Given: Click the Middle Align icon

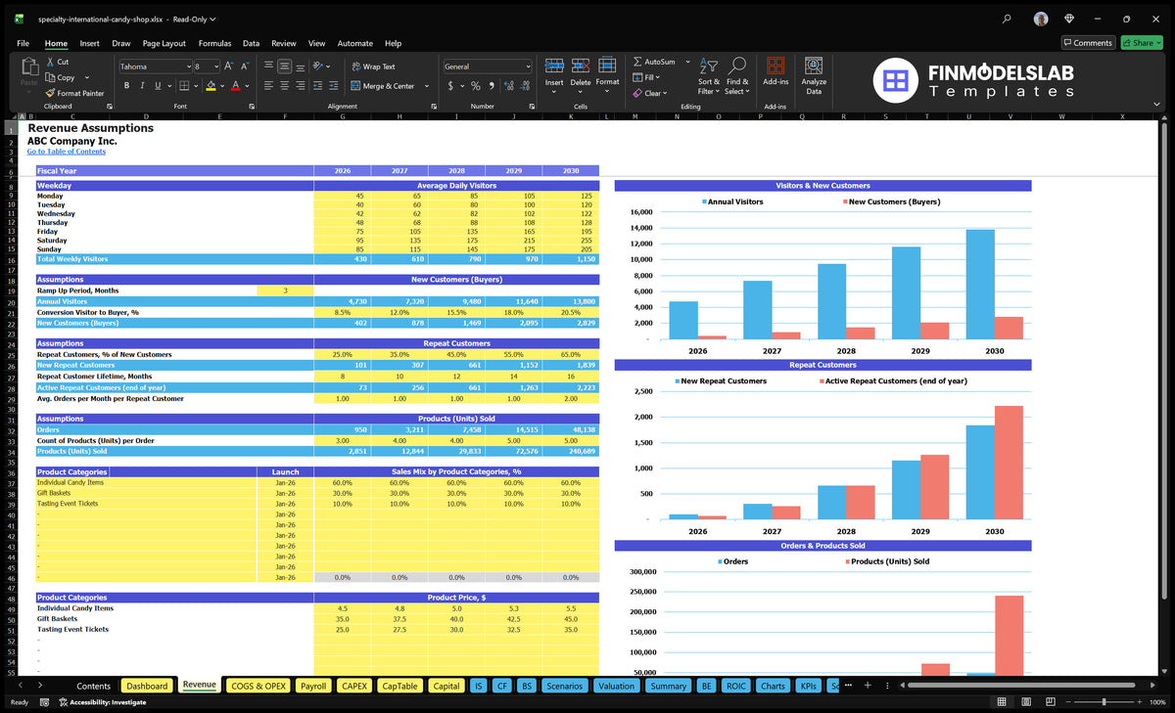Looking at the screenshot, I should tap(284, 67).
